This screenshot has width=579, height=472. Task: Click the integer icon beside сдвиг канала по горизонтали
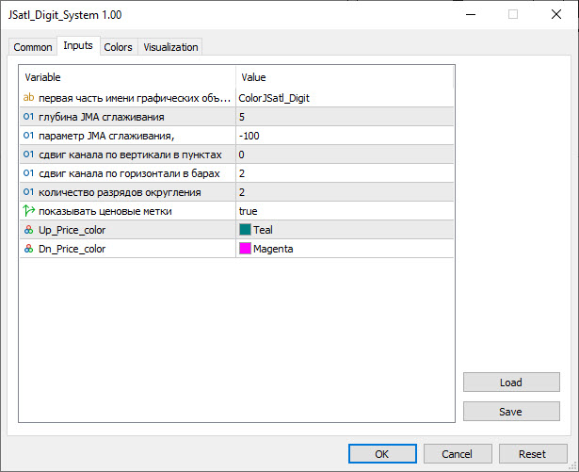[28, 173]
